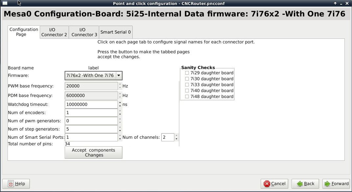The height and width of the screenshot is (192, 352).
Task: Adjust Num of encoders spinner arrows
Action: pos(120,113)
